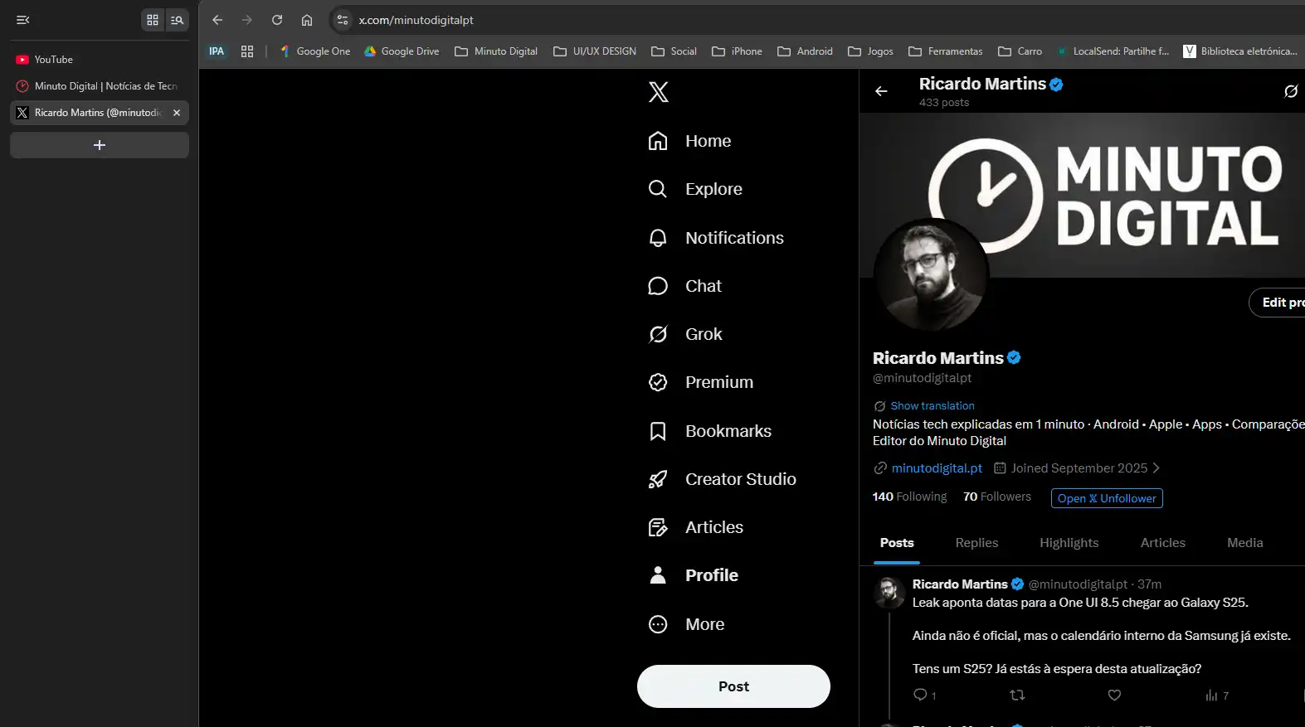
Task: Click the verified badge next to the profile name
Action: [1014, 358]
